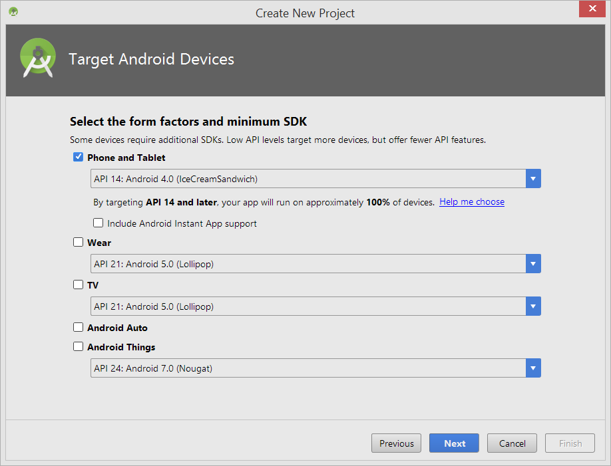Open TV minimum SDK dropdown arrow
Screen dimensions: 611x466
pyautogui.click(x=533, y=306)
